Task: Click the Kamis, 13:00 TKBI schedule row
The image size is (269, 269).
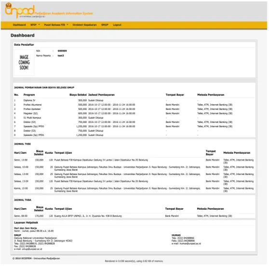Action: click(x=134, y=189)
